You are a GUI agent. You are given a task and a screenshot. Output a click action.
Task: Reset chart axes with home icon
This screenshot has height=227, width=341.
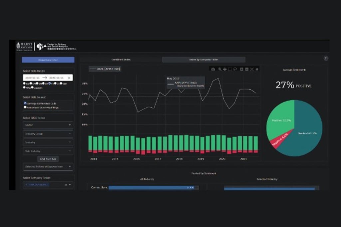[257, 69]
